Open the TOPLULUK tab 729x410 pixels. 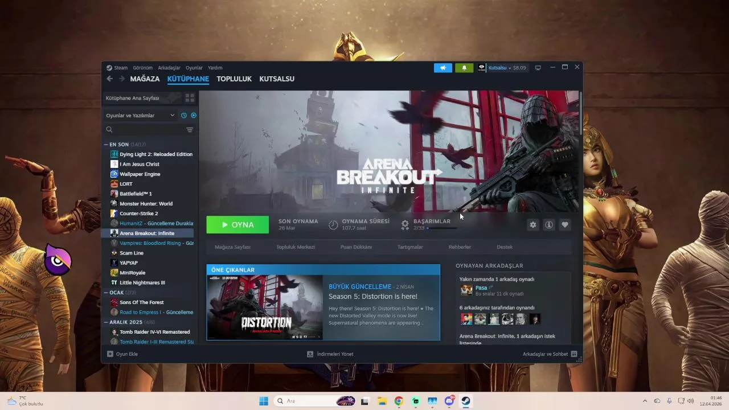(234, 79)
